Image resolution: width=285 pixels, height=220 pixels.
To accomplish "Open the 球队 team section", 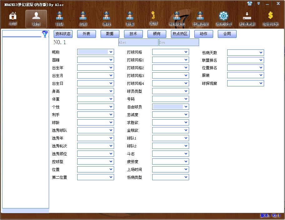I will (60, 18).
